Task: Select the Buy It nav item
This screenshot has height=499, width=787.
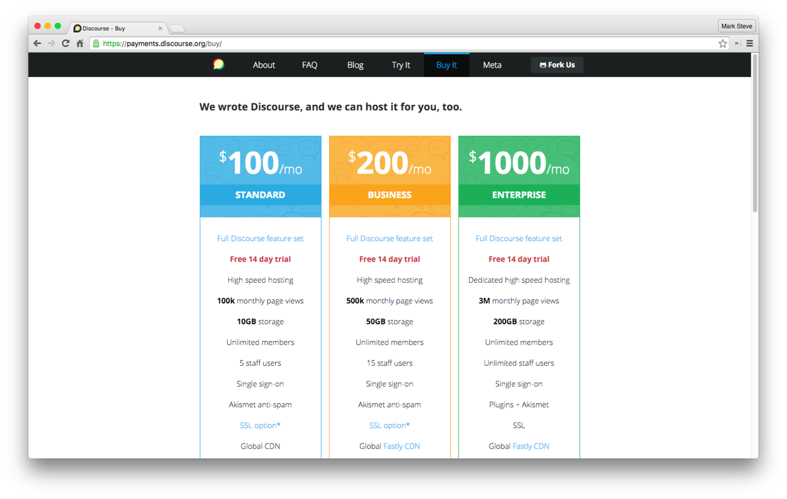Action: pos(447,65)
